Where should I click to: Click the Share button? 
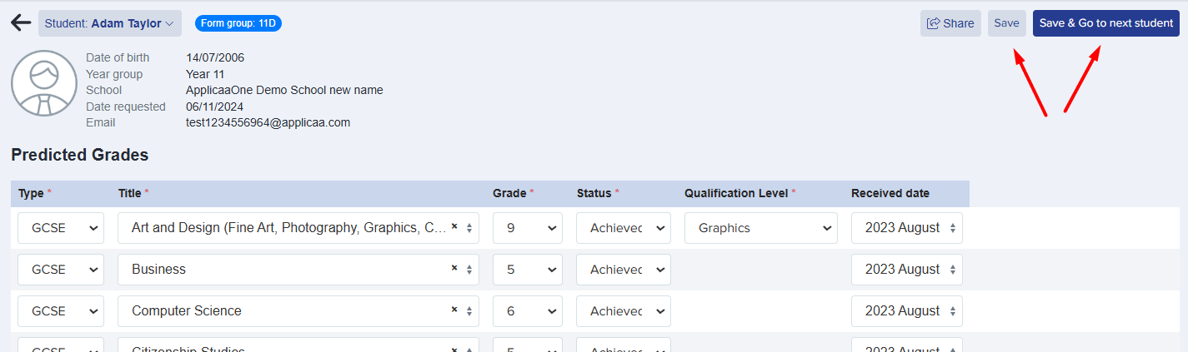(x=950, y=23)
